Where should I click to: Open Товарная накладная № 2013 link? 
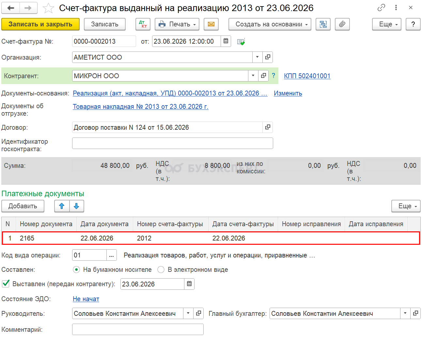(140, 107)
